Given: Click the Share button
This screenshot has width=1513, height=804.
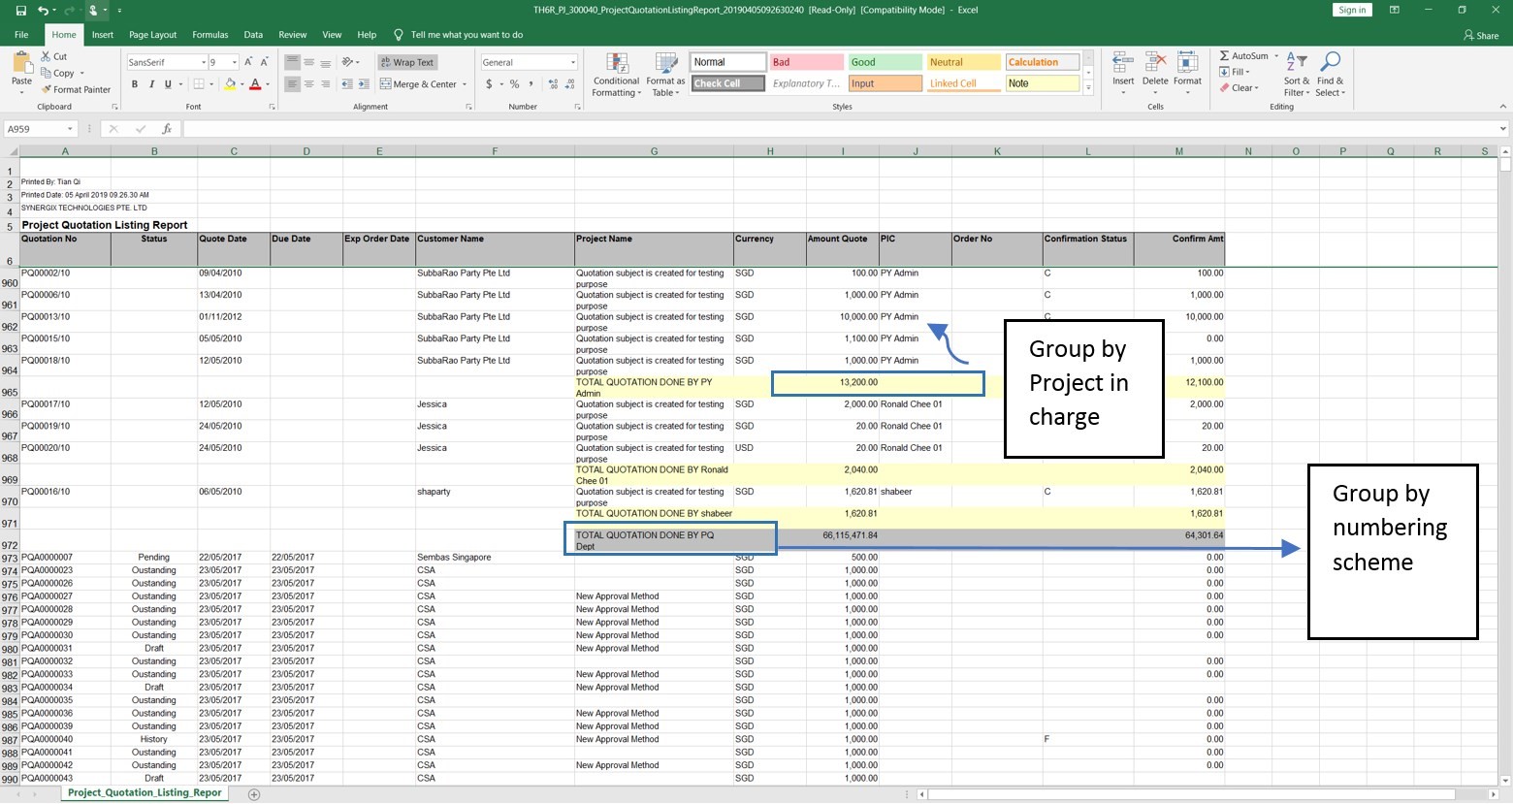Looking at the screenshot, I should click(x=1481, y=35).
